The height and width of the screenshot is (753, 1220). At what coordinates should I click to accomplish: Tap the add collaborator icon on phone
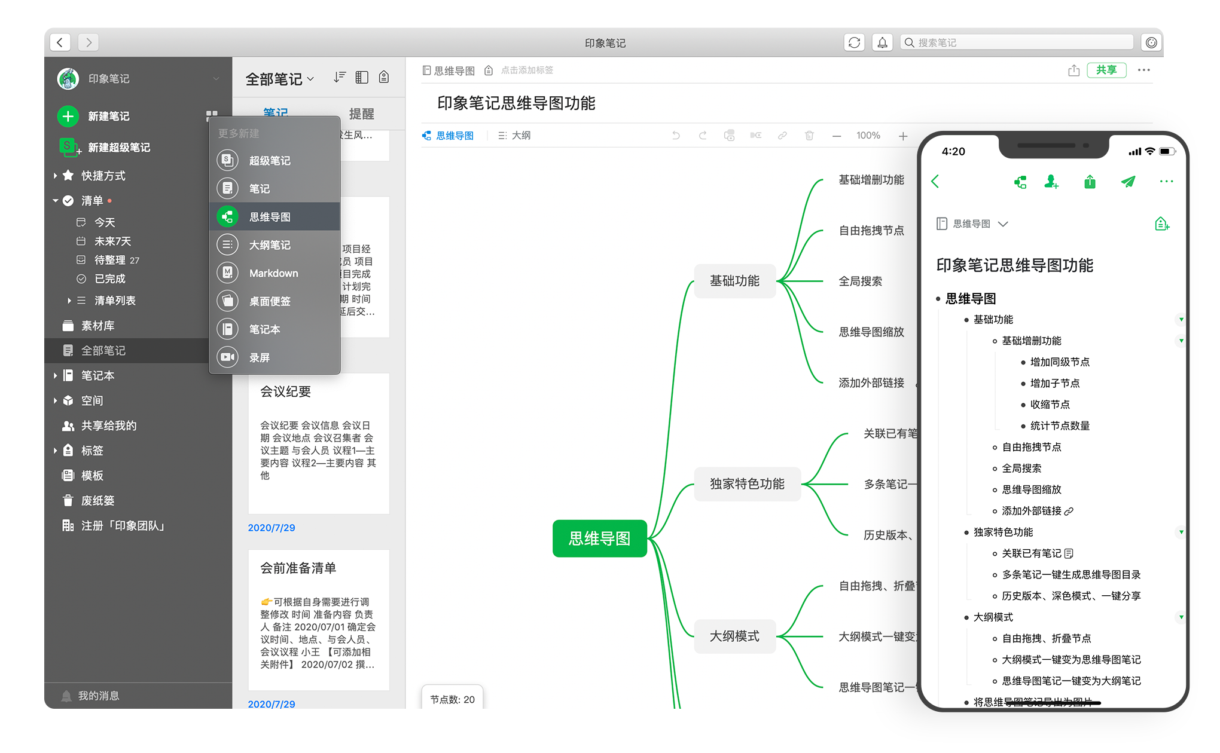(1051, 181)
